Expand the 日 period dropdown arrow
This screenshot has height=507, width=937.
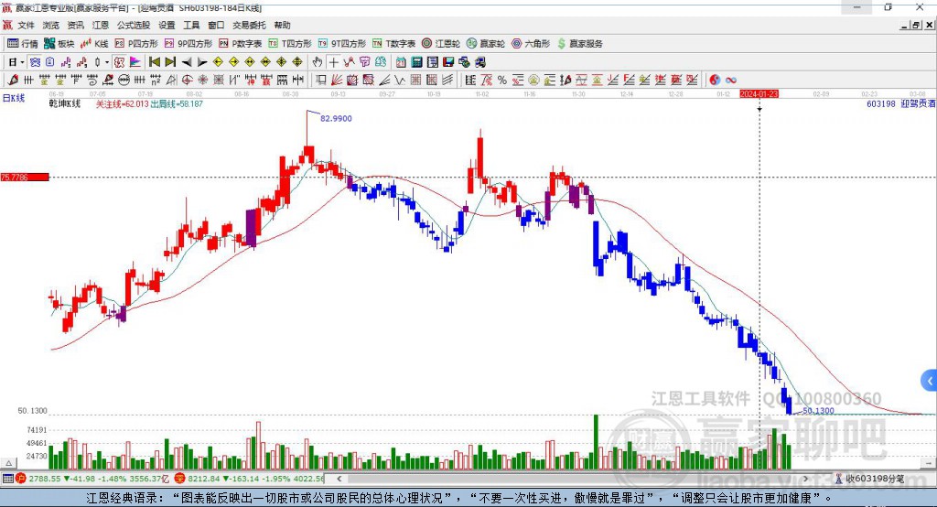click(x=22, y=62)
